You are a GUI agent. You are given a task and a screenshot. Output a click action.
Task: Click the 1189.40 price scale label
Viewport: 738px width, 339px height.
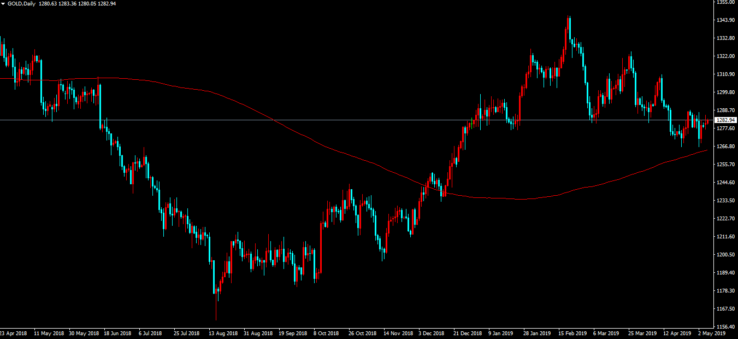(x=727, y=272)
